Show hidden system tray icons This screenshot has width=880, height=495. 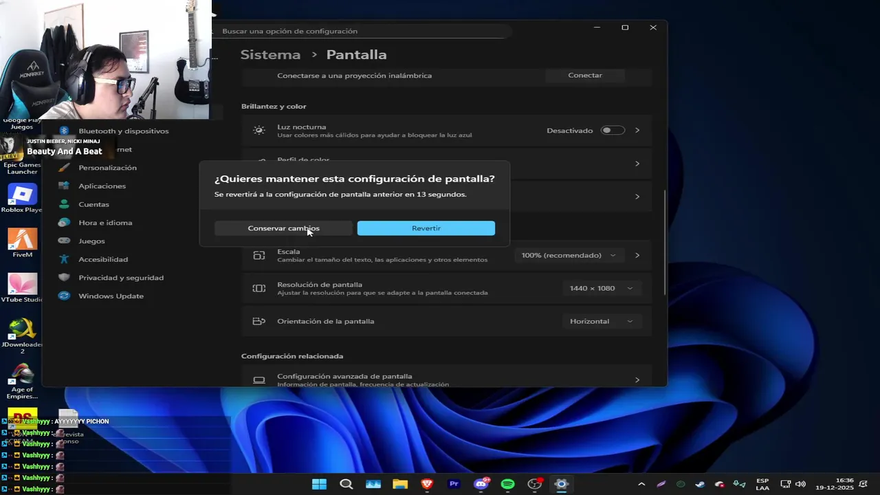click(642, 484)
